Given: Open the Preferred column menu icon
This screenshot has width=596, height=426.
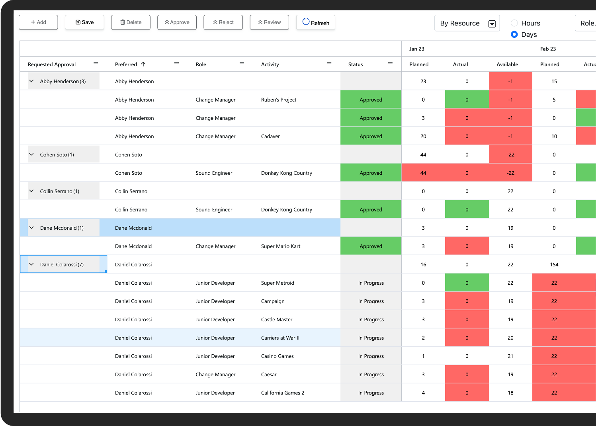Looking at the screenshot, I should click(x=176, y=64).
